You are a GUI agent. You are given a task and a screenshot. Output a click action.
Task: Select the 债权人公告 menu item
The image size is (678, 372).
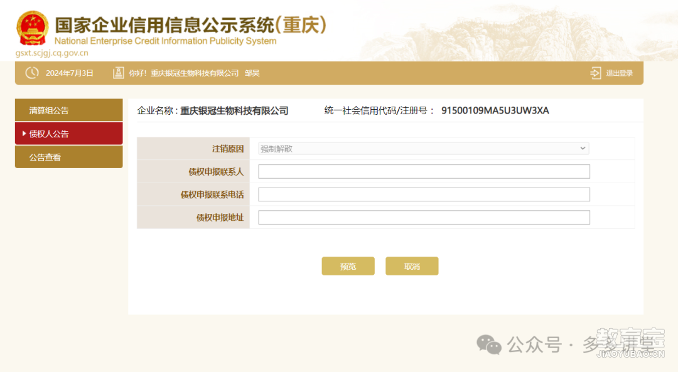click(69, 134)
